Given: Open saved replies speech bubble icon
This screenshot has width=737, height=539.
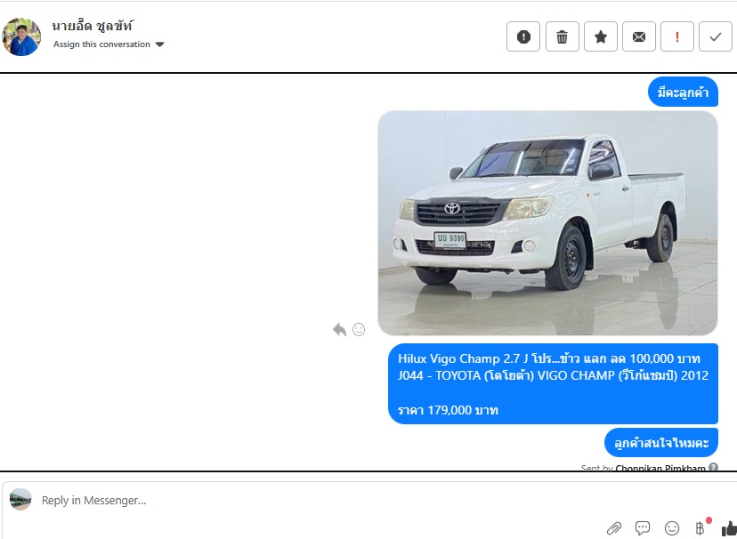Looking at the screenshot, I should (643, 528).
